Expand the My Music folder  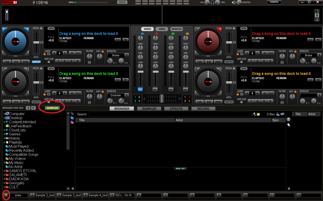coord(4,163)
